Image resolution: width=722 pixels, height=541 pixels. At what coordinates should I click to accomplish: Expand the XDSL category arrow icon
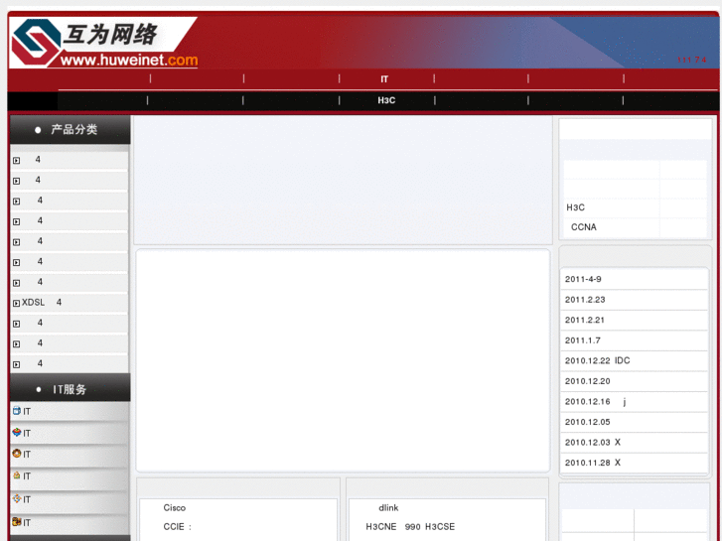17,303
